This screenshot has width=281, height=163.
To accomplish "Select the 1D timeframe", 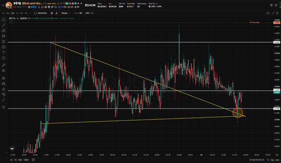I will click(26, 13).
